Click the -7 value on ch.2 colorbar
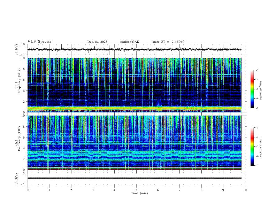The height and width of the screenshot is (213, 276). click(x=257, y=165)
